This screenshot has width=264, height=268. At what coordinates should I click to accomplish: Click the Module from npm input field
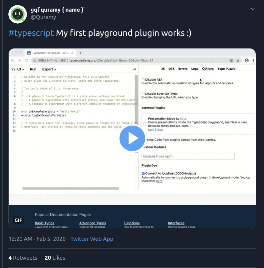188,156
